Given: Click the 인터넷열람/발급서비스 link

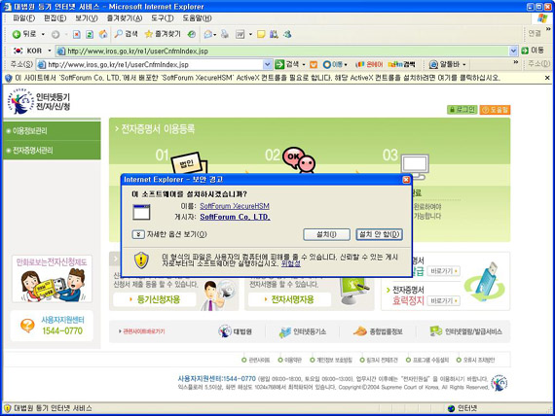Looking at the screenshot, I should click(465, 331).
